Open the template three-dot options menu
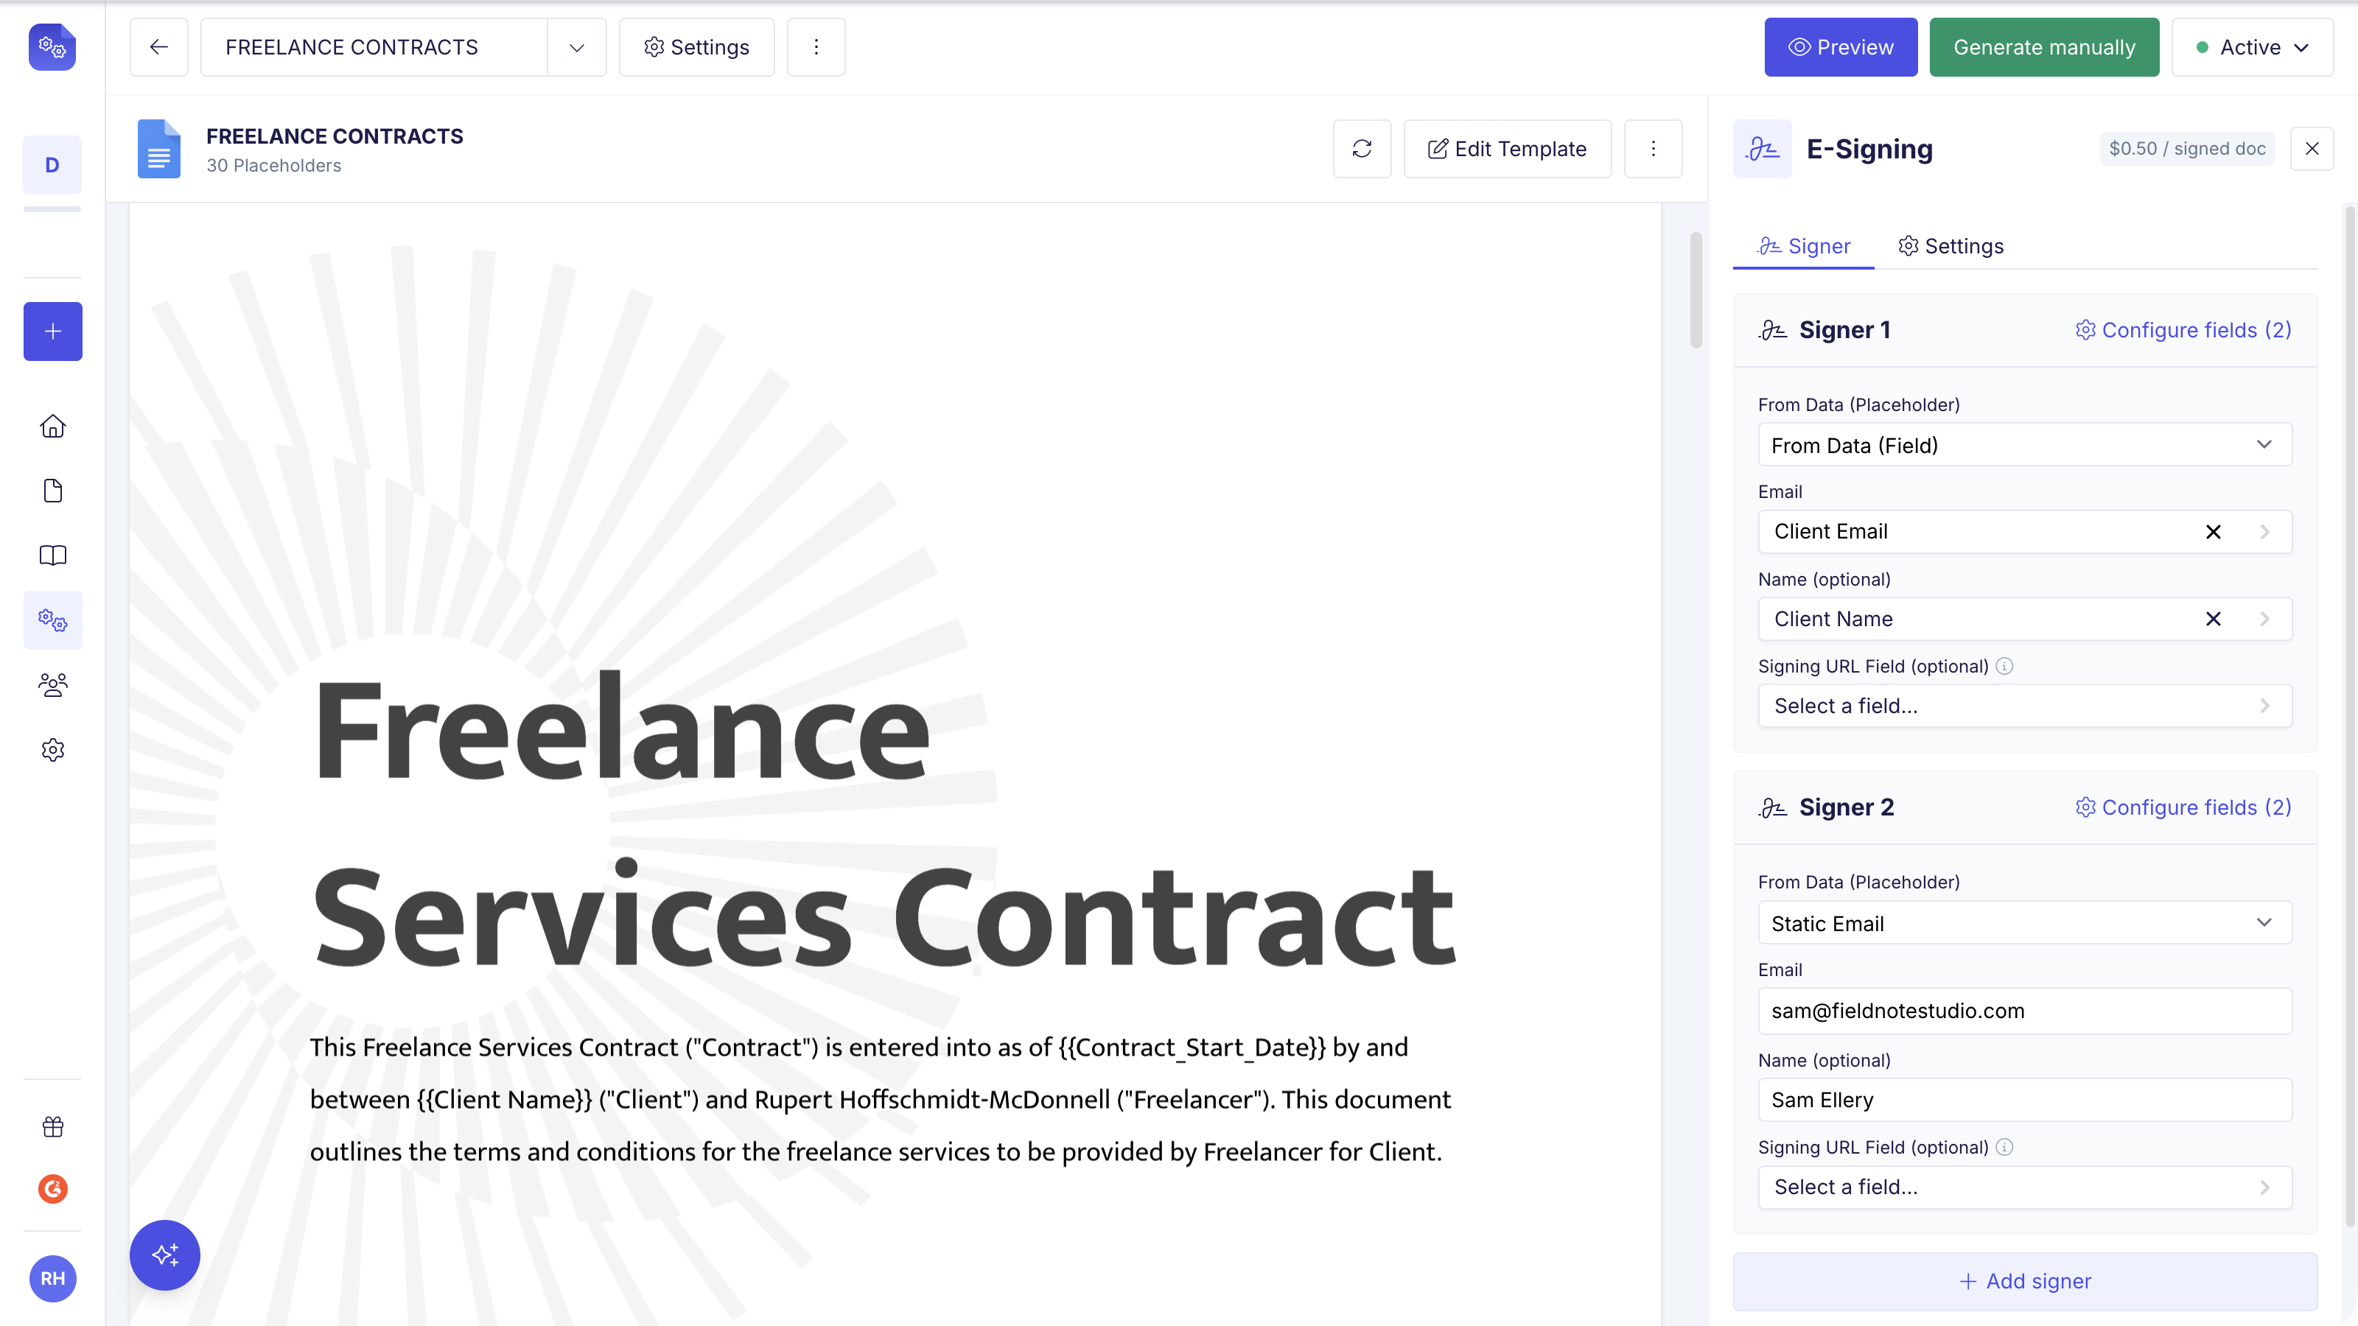2358x1326 pixels. (x=1653, y=148)
